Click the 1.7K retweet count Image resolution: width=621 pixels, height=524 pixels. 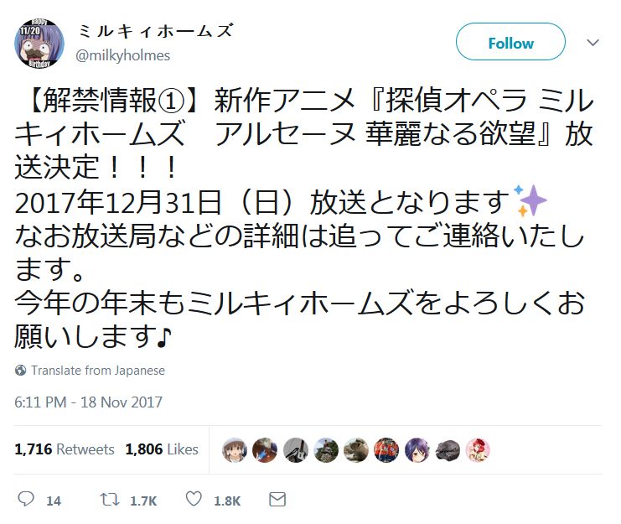tap(143, 501)
